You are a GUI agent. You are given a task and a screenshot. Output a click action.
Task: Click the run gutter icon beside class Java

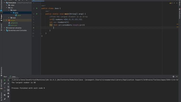pyautogui.click(x=37, y=8)
